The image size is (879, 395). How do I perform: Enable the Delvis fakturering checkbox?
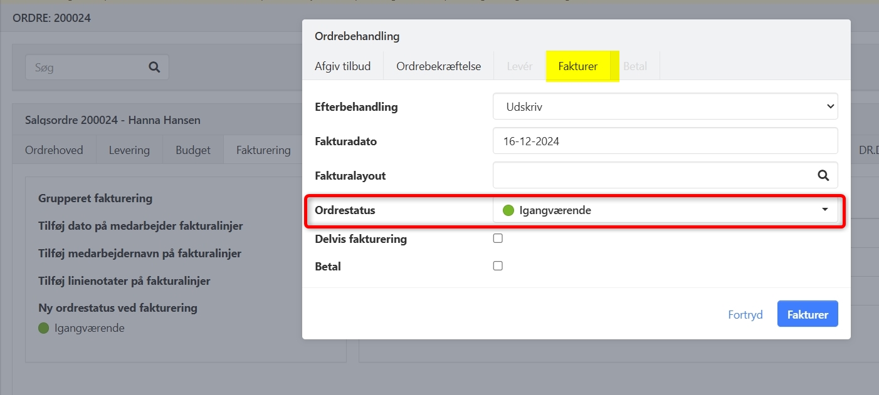[498, 239]
